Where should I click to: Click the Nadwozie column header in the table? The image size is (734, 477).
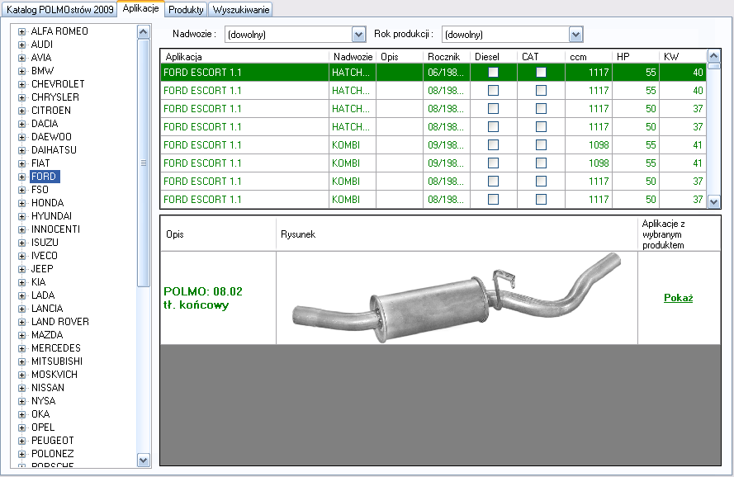[353, 57]
